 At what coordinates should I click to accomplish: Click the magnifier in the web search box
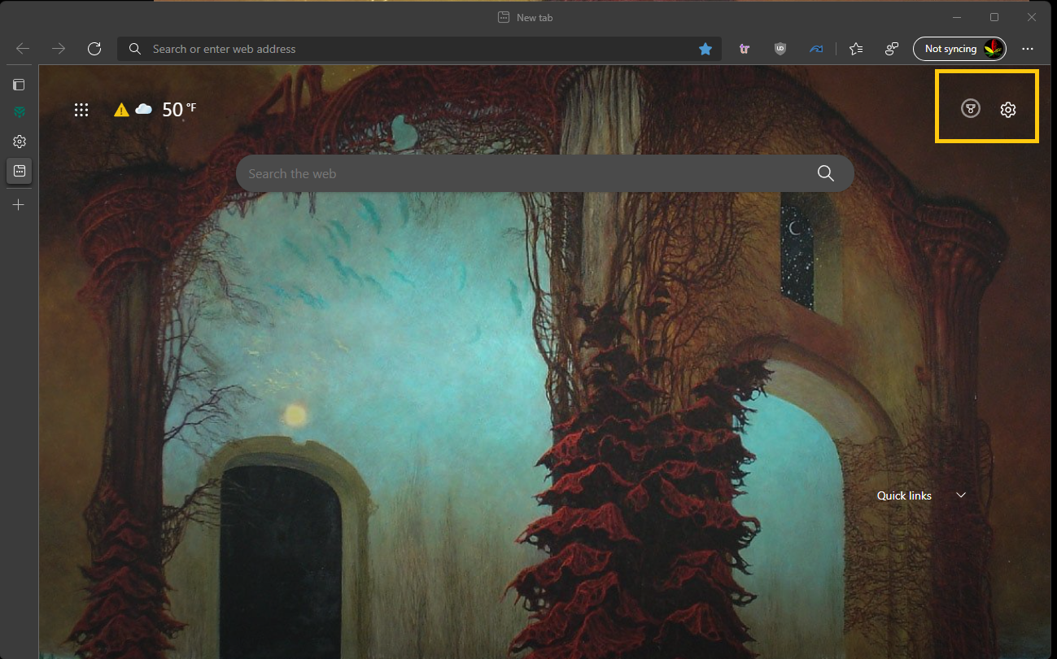[826, 173]
